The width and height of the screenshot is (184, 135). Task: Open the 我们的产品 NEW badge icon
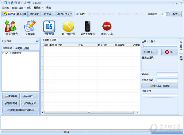107,28
